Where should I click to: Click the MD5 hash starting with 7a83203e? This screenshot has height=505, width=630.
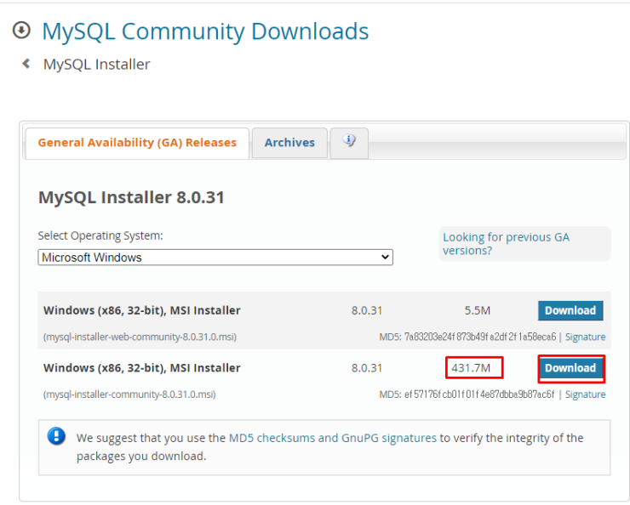[x=480, y=337]
